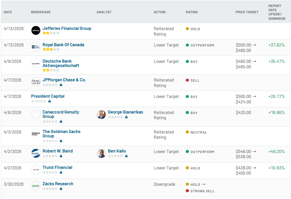Click the lock icon under Robert W. Baird

(x=61, y=156)
